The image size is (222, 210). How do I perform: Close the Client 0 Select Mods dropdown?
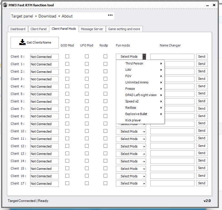click(144, 57)
